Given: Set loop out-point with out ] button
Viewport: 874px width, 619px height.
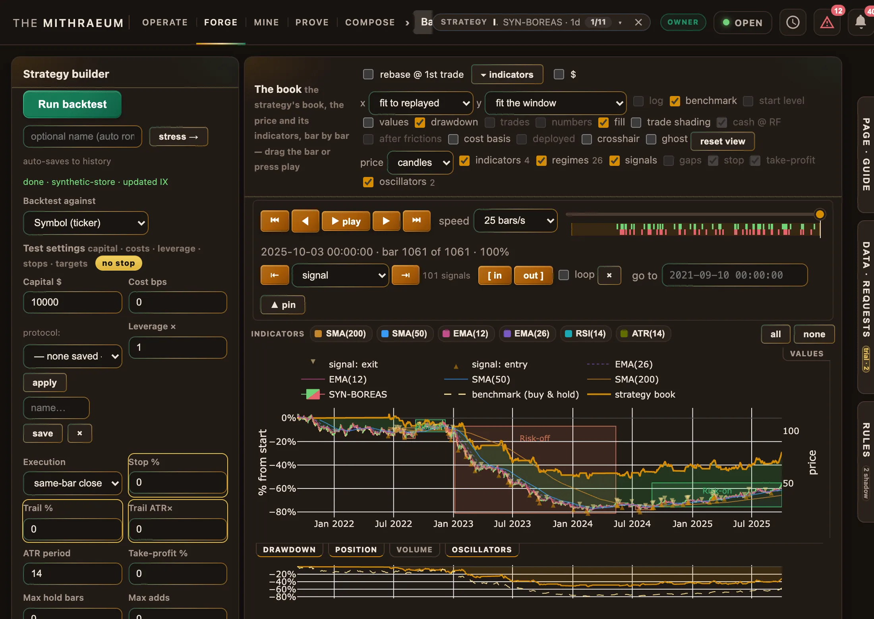Looking at the screenshot, I should tap(533, 275).
